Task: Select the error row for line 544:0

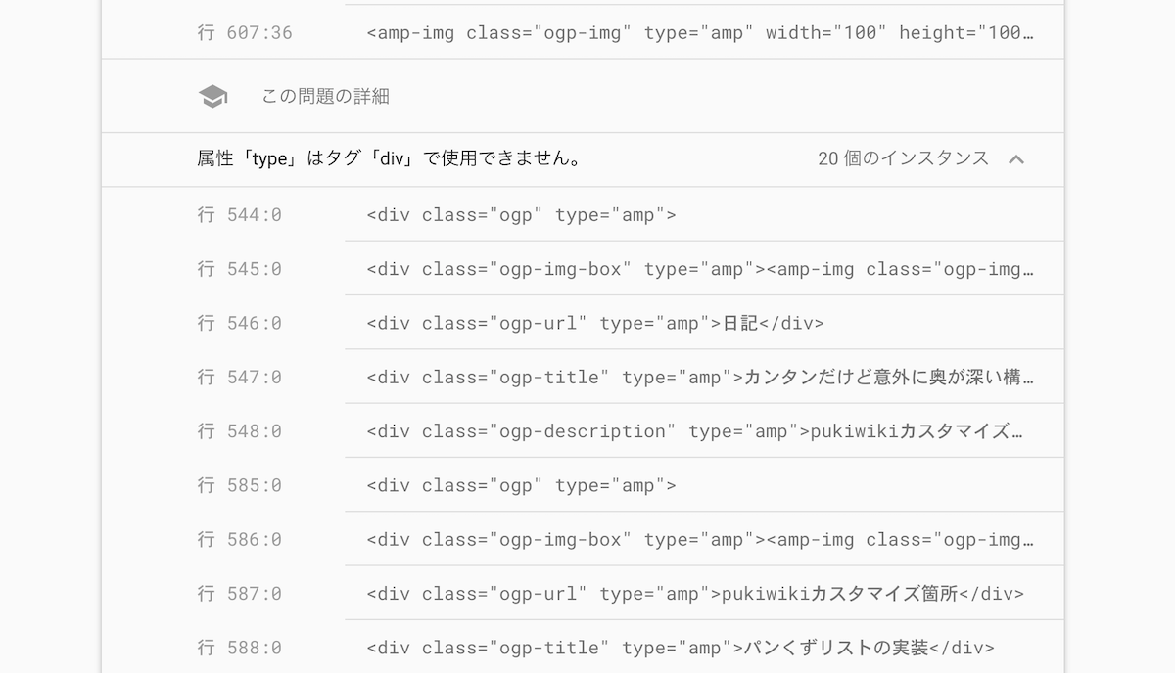Action: pyautogui.click(x=587, y=213)
